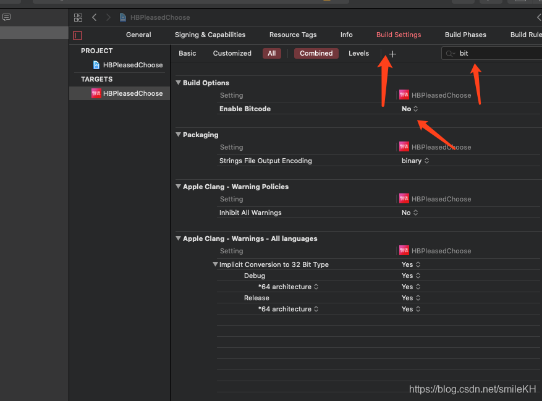Viewport: 542px width, 401px height.
Task: Click Build Options section title
Action: [206, 83]
